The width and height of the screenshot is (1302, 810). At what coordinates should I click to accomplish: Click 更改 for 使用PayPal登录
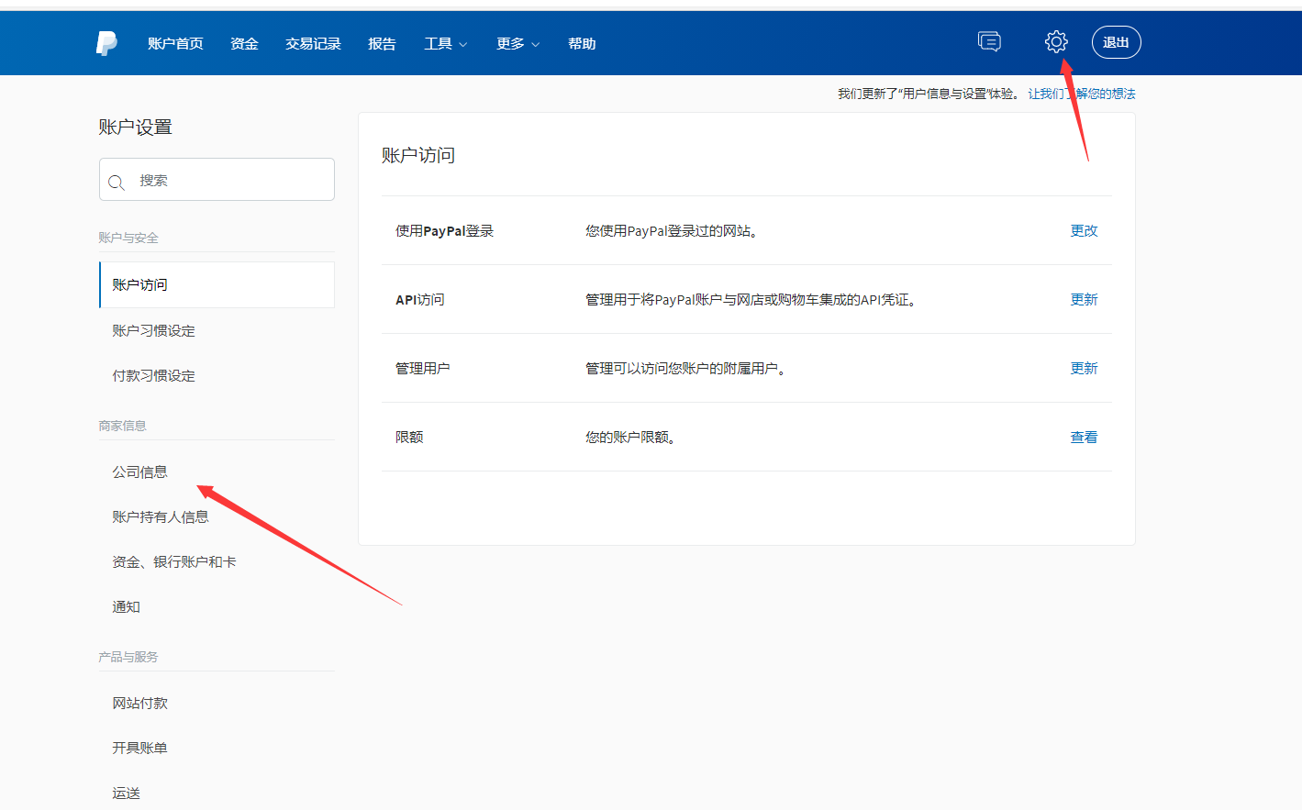(x=1084, y=231)
